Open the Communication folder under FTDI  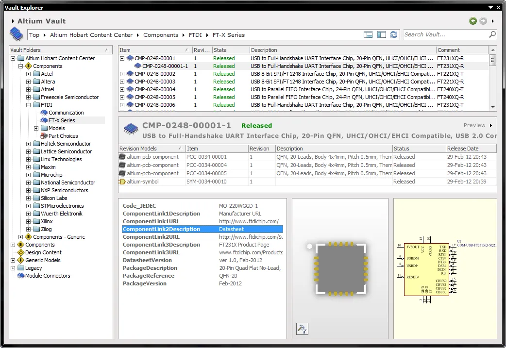pyautogui.click(x=66, y=113)
